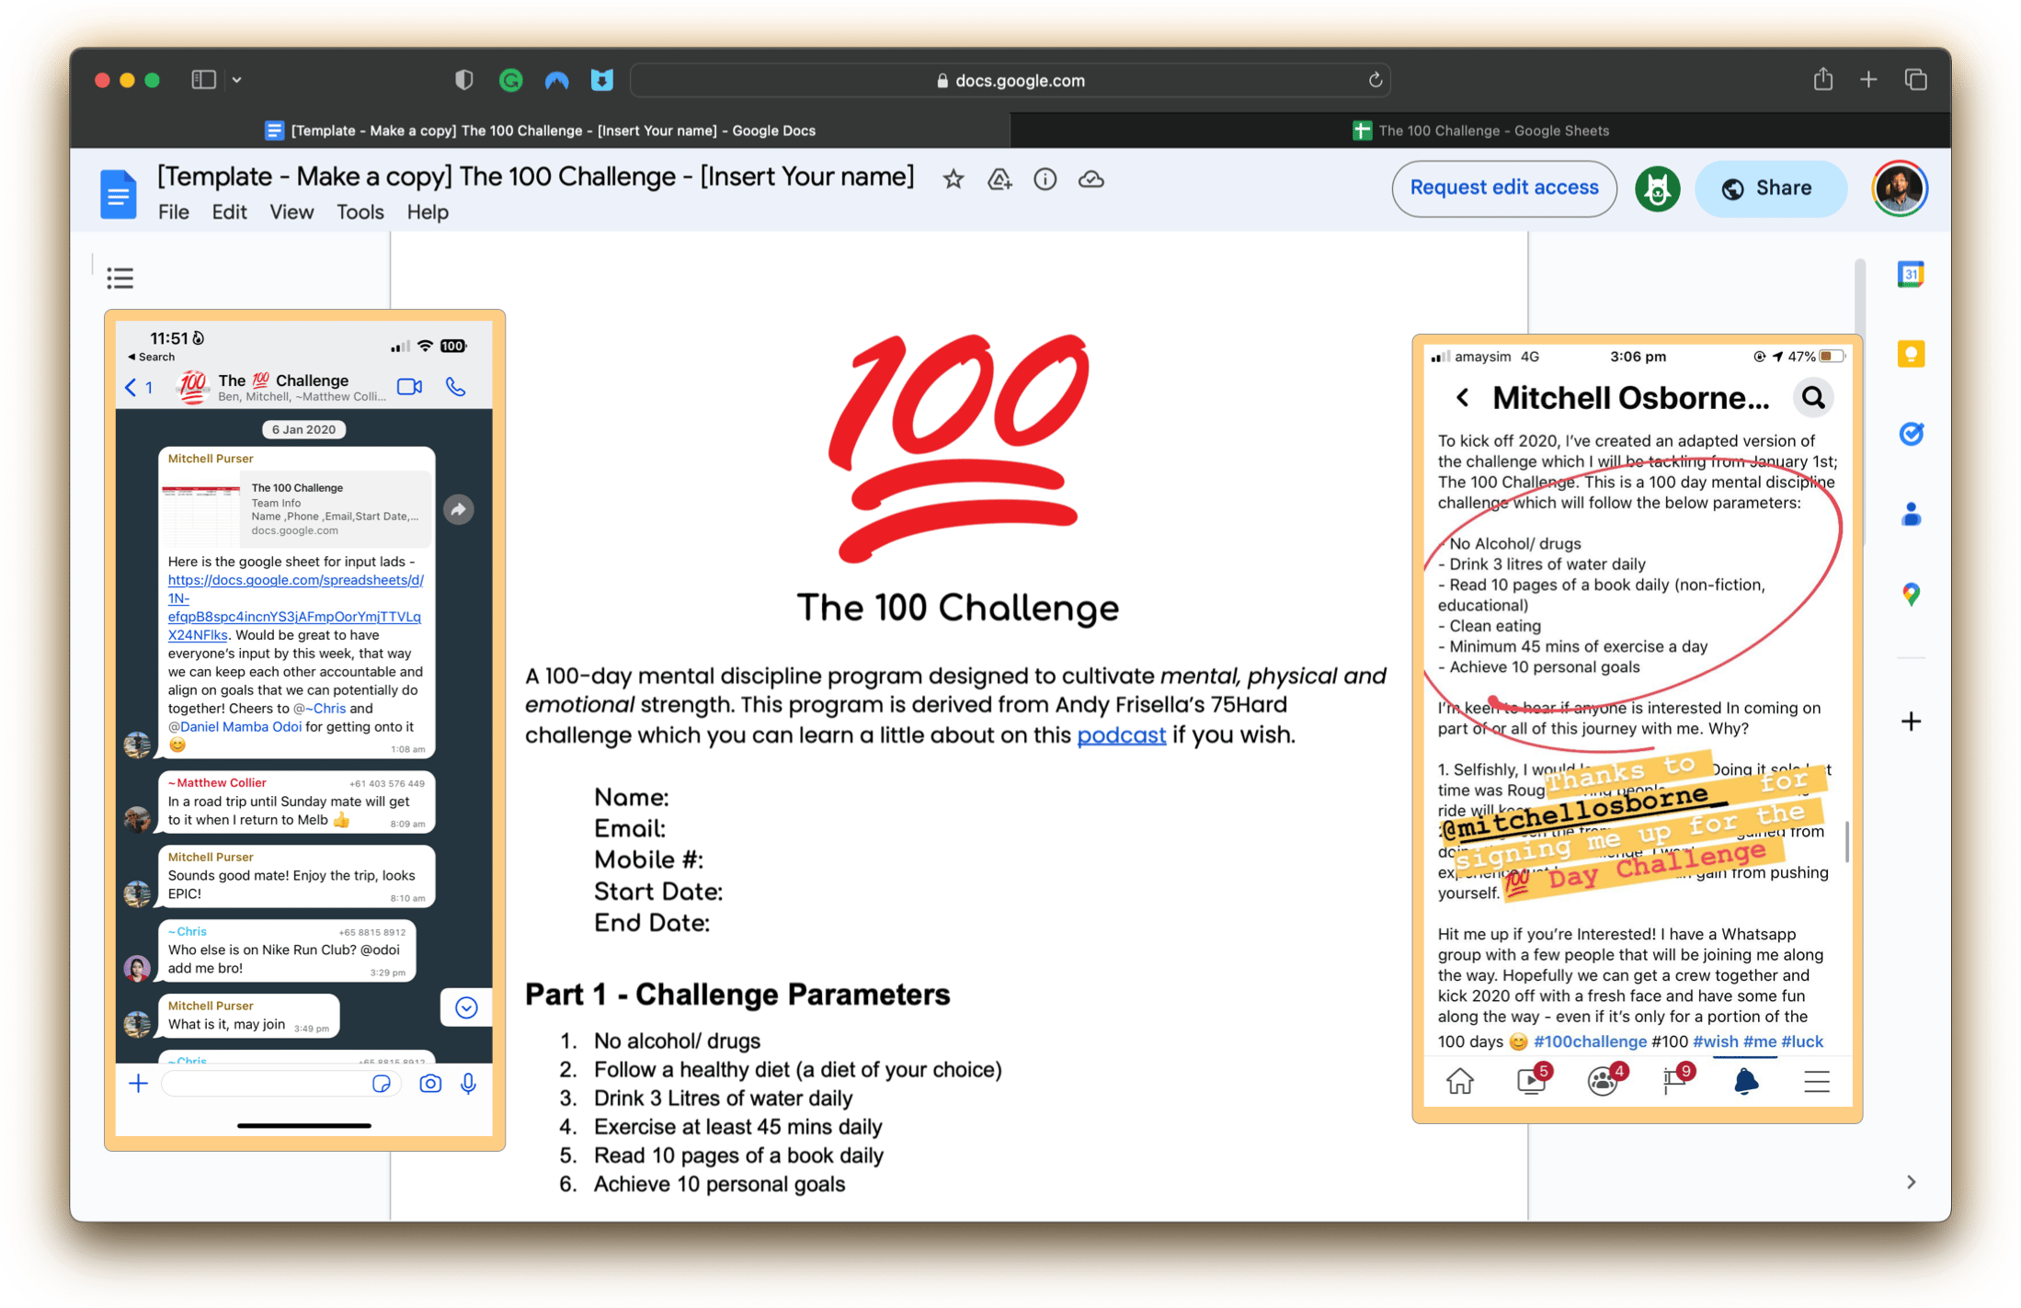Open the Safari sidebar toggle icon

tap(203, 80)
